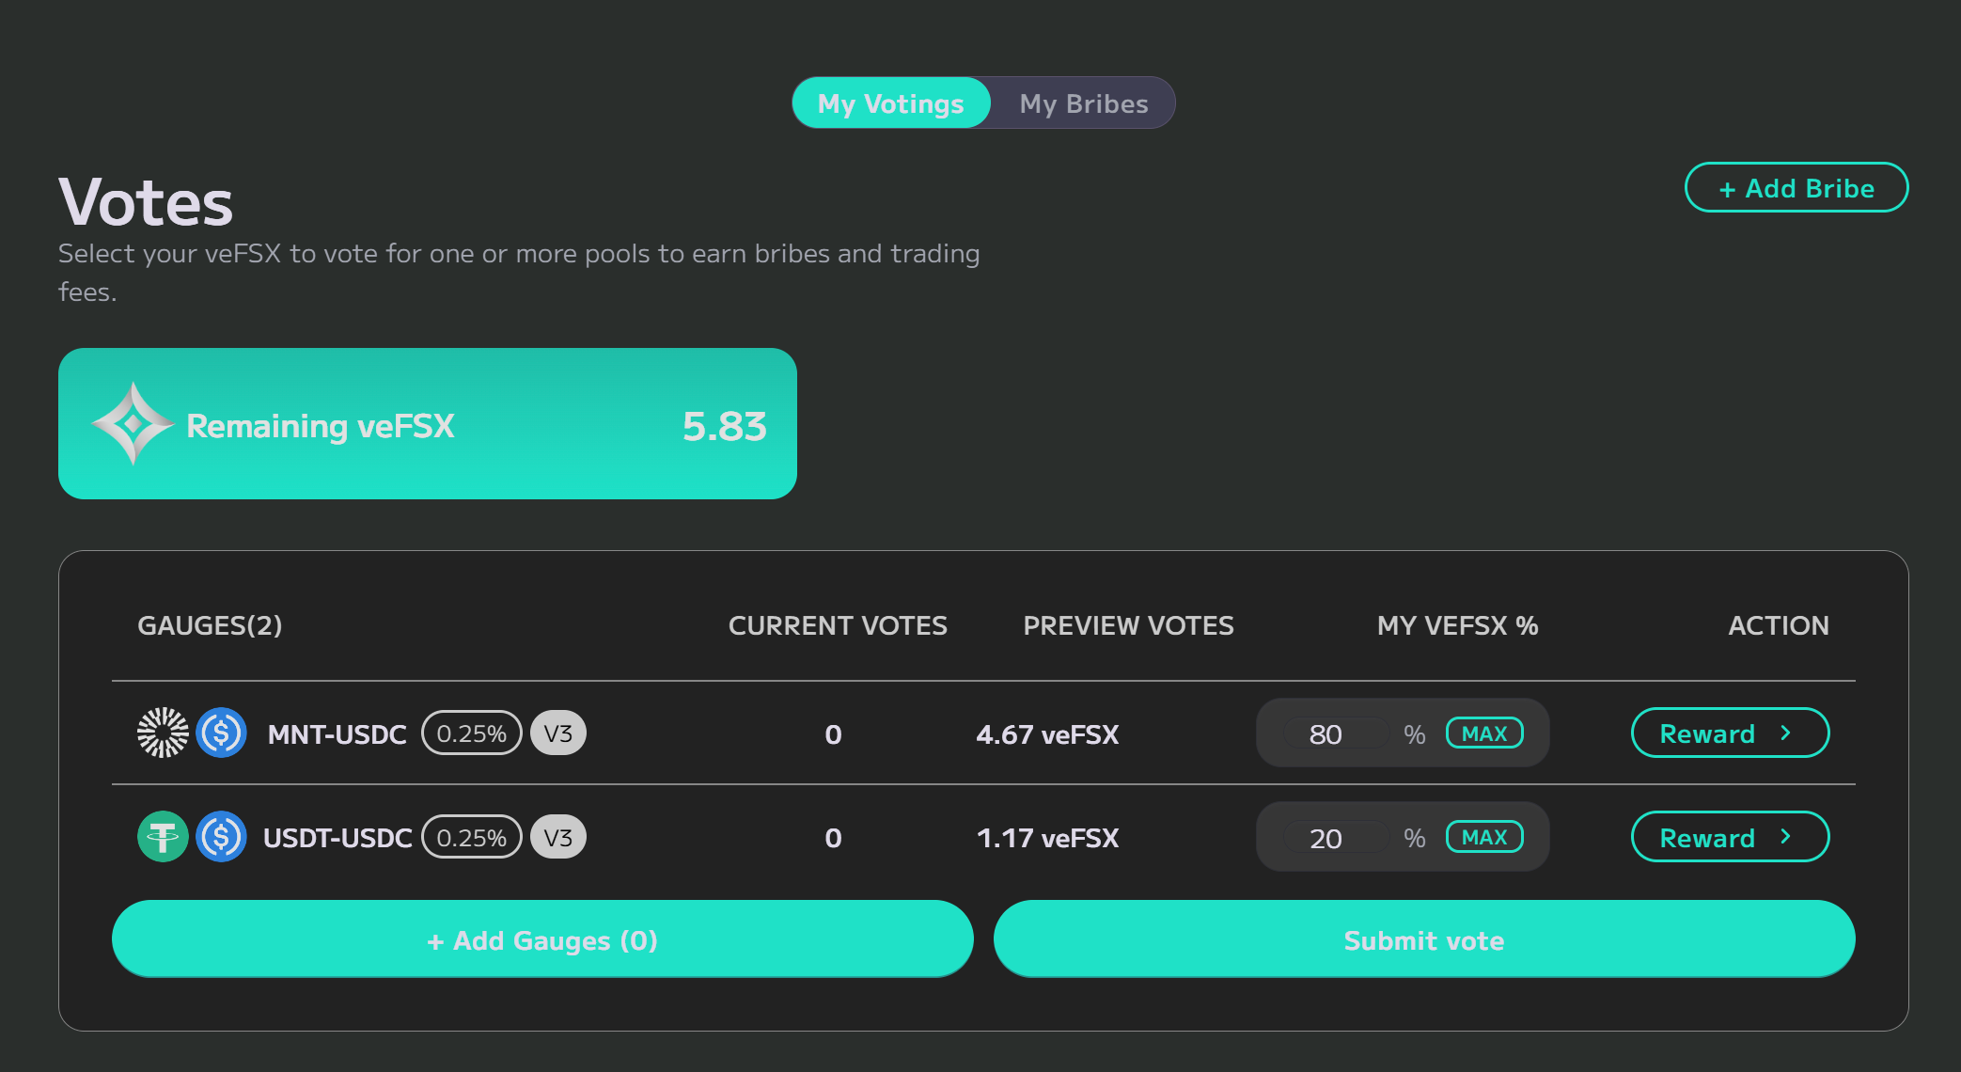Click the USDT Tether token icon
Screen dimensions: 1961x1072
click(x=163, y=837)
